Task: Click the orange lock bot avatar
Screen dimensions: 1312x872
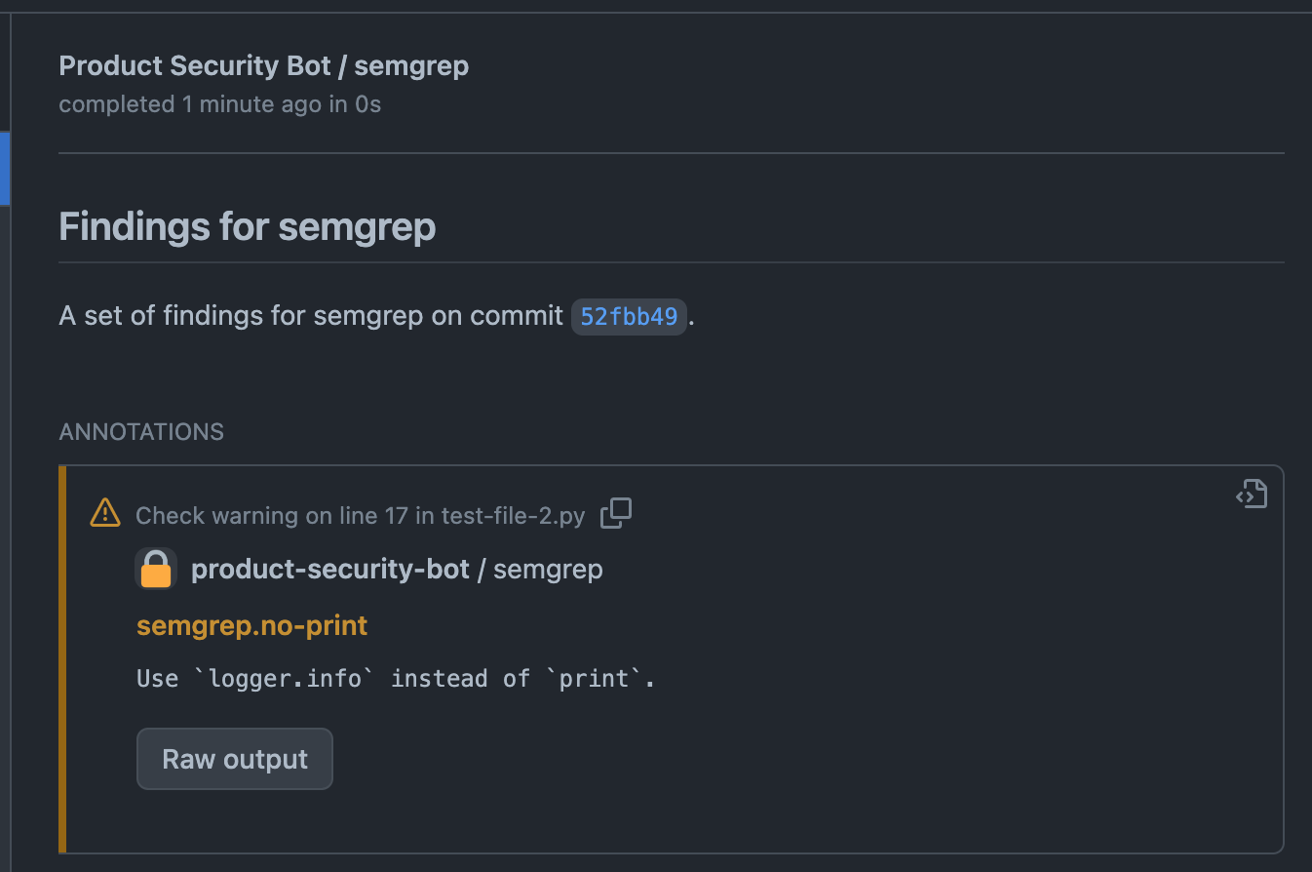Action: (156, 569)
